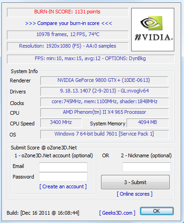
Task: Click the Clocks value core:745MHz
Action: 105,102
